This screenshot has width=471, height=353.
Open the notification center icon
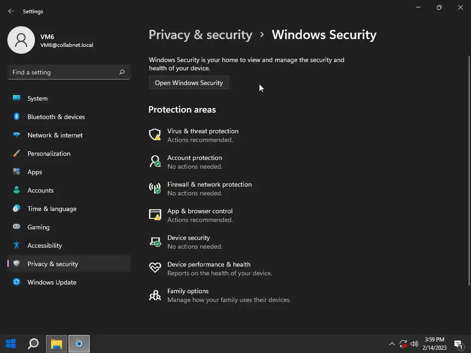459,345
